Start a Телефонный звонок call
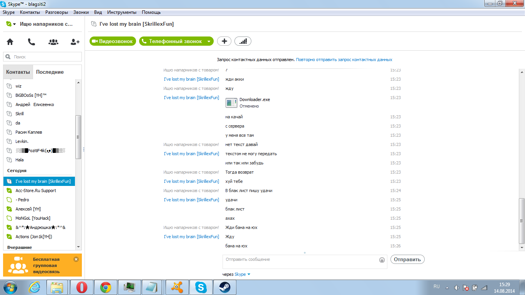Image resolution: width=525 pixels, height=295 pixels. click(x=172, y=41)
